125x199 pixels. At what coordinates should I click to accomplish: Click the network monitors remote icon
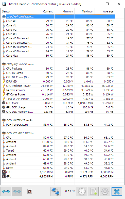[x=56, y=191]
